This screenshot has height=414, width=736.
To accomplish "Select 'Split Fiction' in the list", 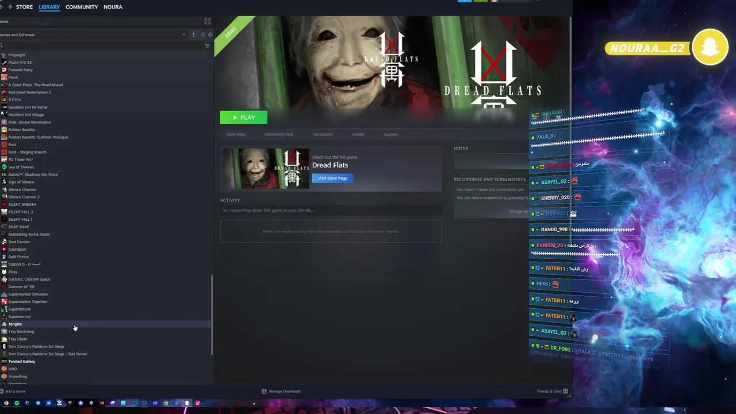I will (x=18, y=256).
